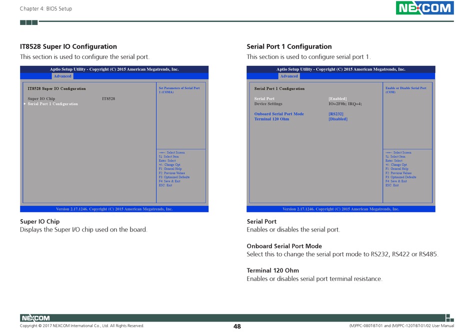Image resolution: width=475 pixels, height=332 pixels.
Task: Select the Serial Port 1 Configuration menu entry
Action: pyautogui.click(x=53, y=104)
